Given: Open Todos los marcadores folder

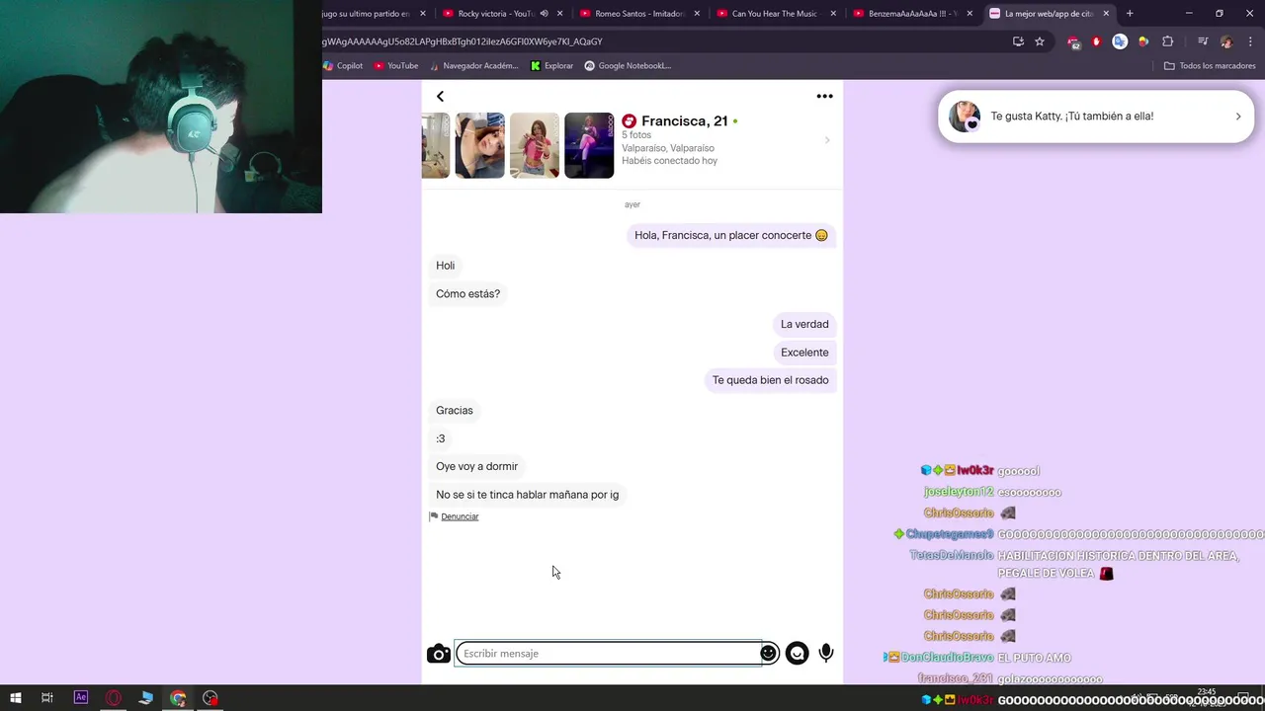Looking at the screenshot, I should [x=1210, y=66].
